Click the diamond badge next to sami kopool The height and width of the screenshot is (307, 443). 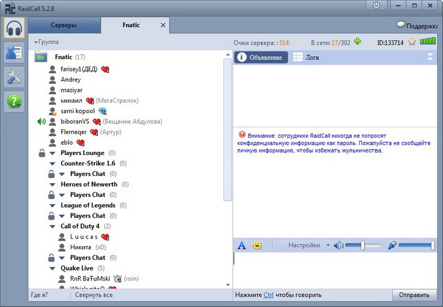(103, 111)
